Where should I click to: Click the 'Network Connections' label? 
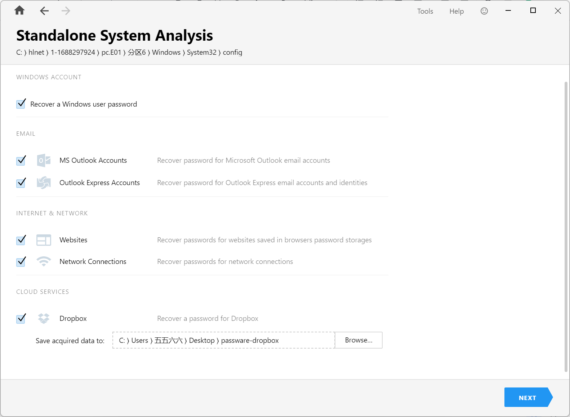click(x=93, y=261)
